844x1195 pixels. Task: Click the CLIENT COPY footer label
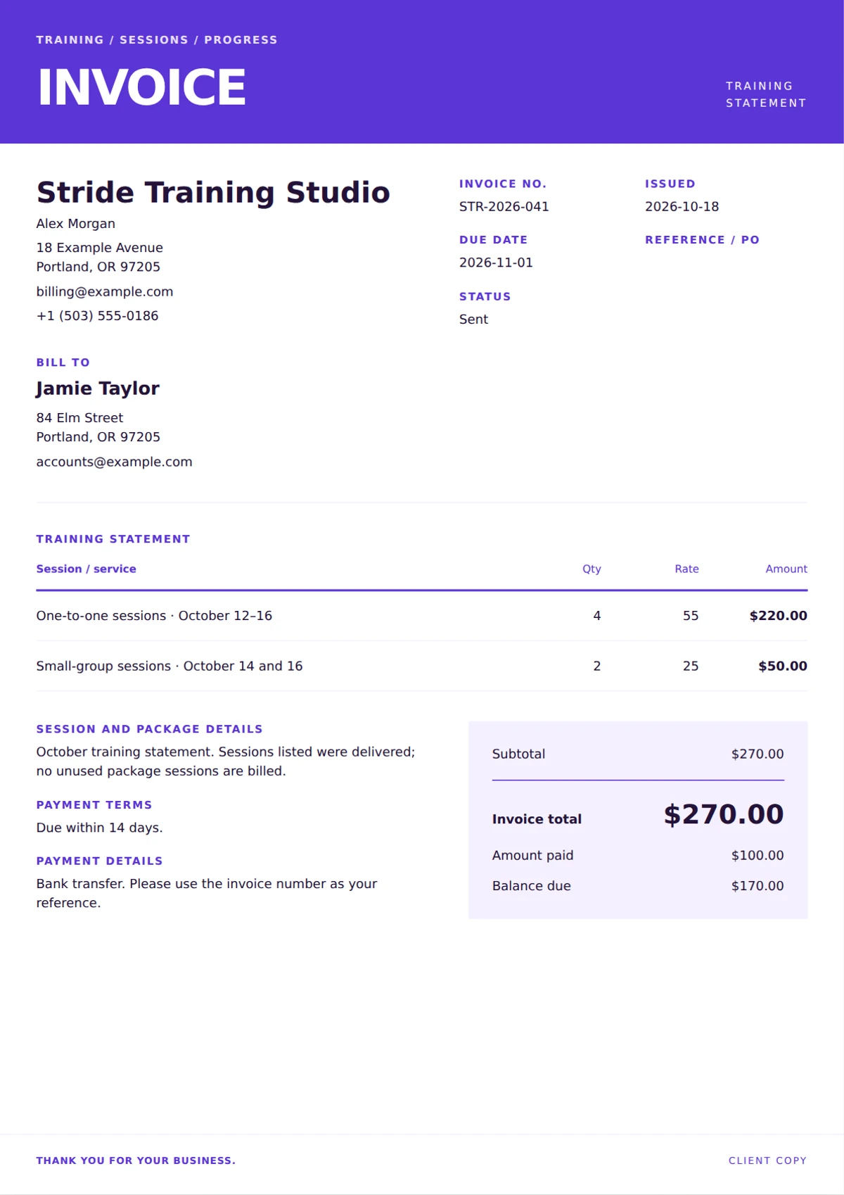pos(767,1161)
